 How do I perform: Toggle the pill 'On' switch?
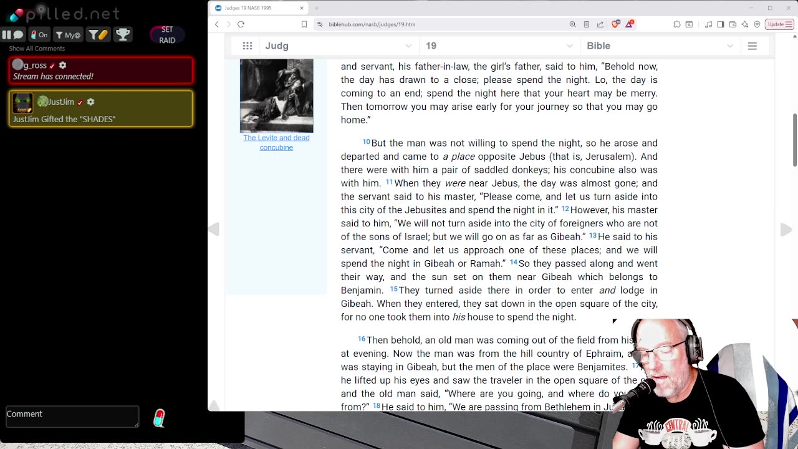(40, 35)
